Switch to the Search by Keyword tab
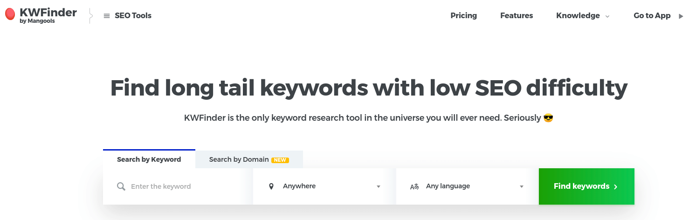 point(149,159)
